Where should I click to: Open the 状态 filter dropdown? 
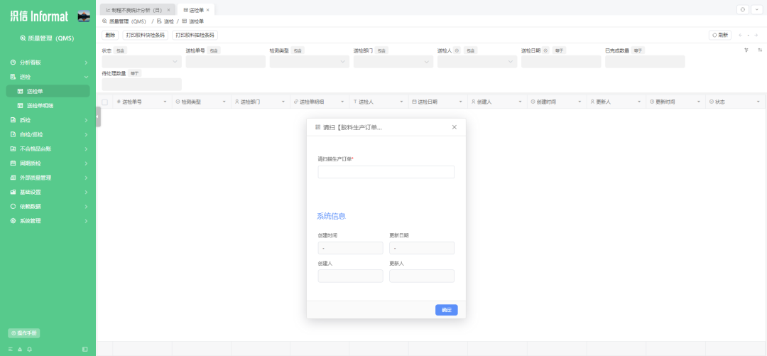pyautogui.click(x=142, y=62)
